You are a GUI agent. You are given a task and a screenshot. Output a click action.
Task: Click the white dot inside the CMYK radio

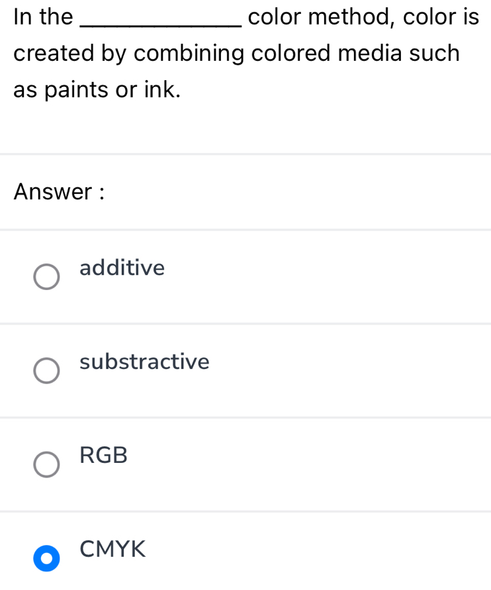pos(46,558)
